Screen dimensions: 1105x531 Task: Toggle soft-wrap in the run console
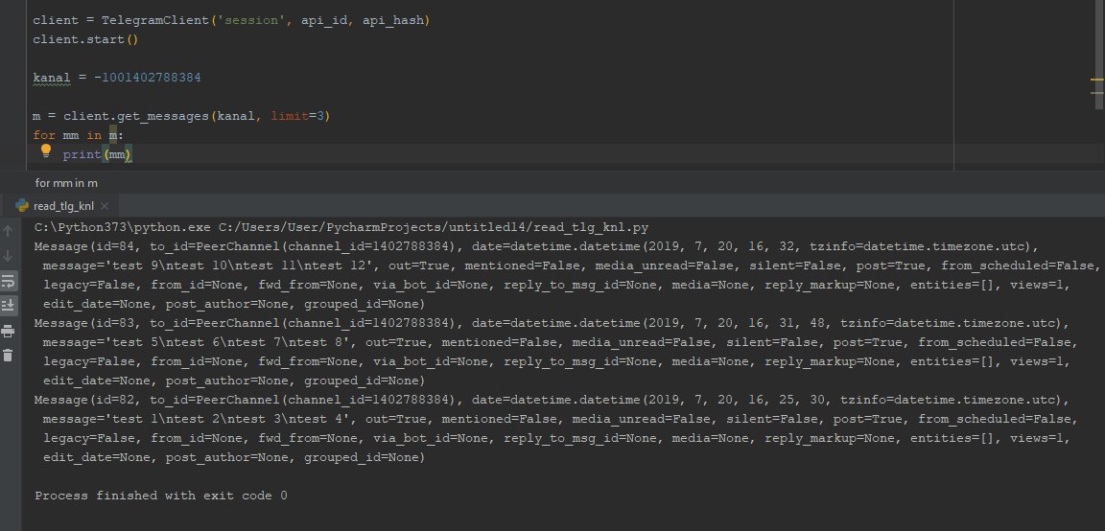click(x=8, y=280)
